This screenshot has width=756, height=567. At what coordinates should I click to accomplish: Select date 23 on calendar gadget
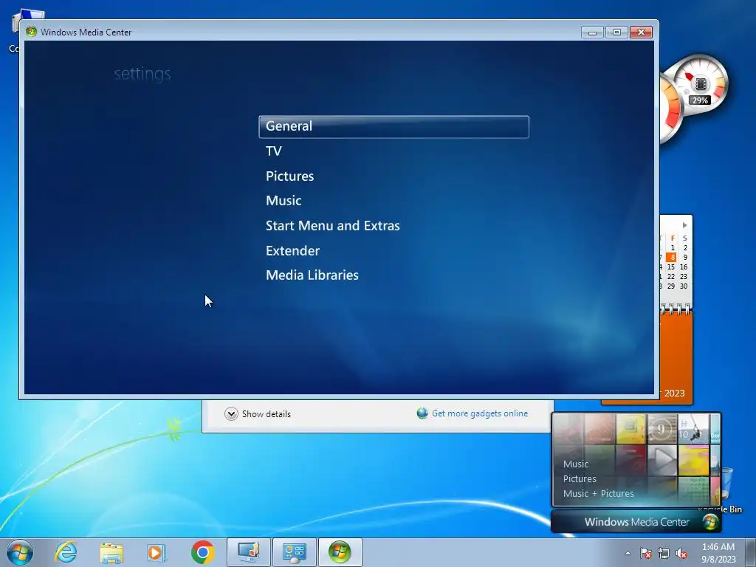pos(684,276)
